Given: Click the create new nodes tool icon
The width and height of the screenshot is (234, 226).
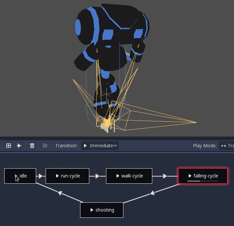Looking at the screenshot, I should 9,146.
